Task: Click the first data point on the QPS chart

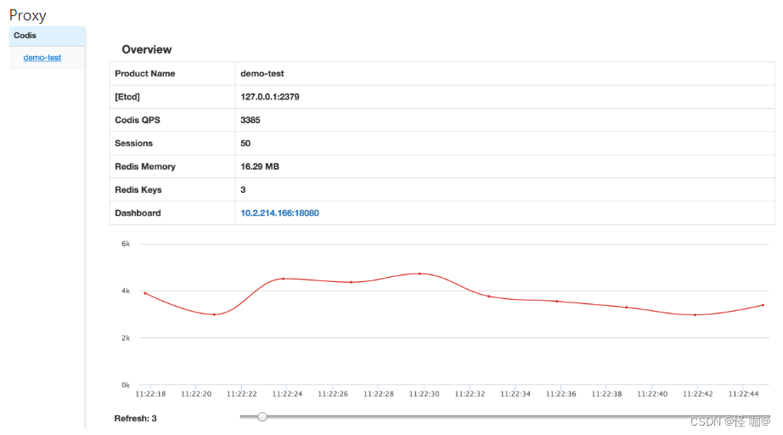Action: tap(145, 293)
